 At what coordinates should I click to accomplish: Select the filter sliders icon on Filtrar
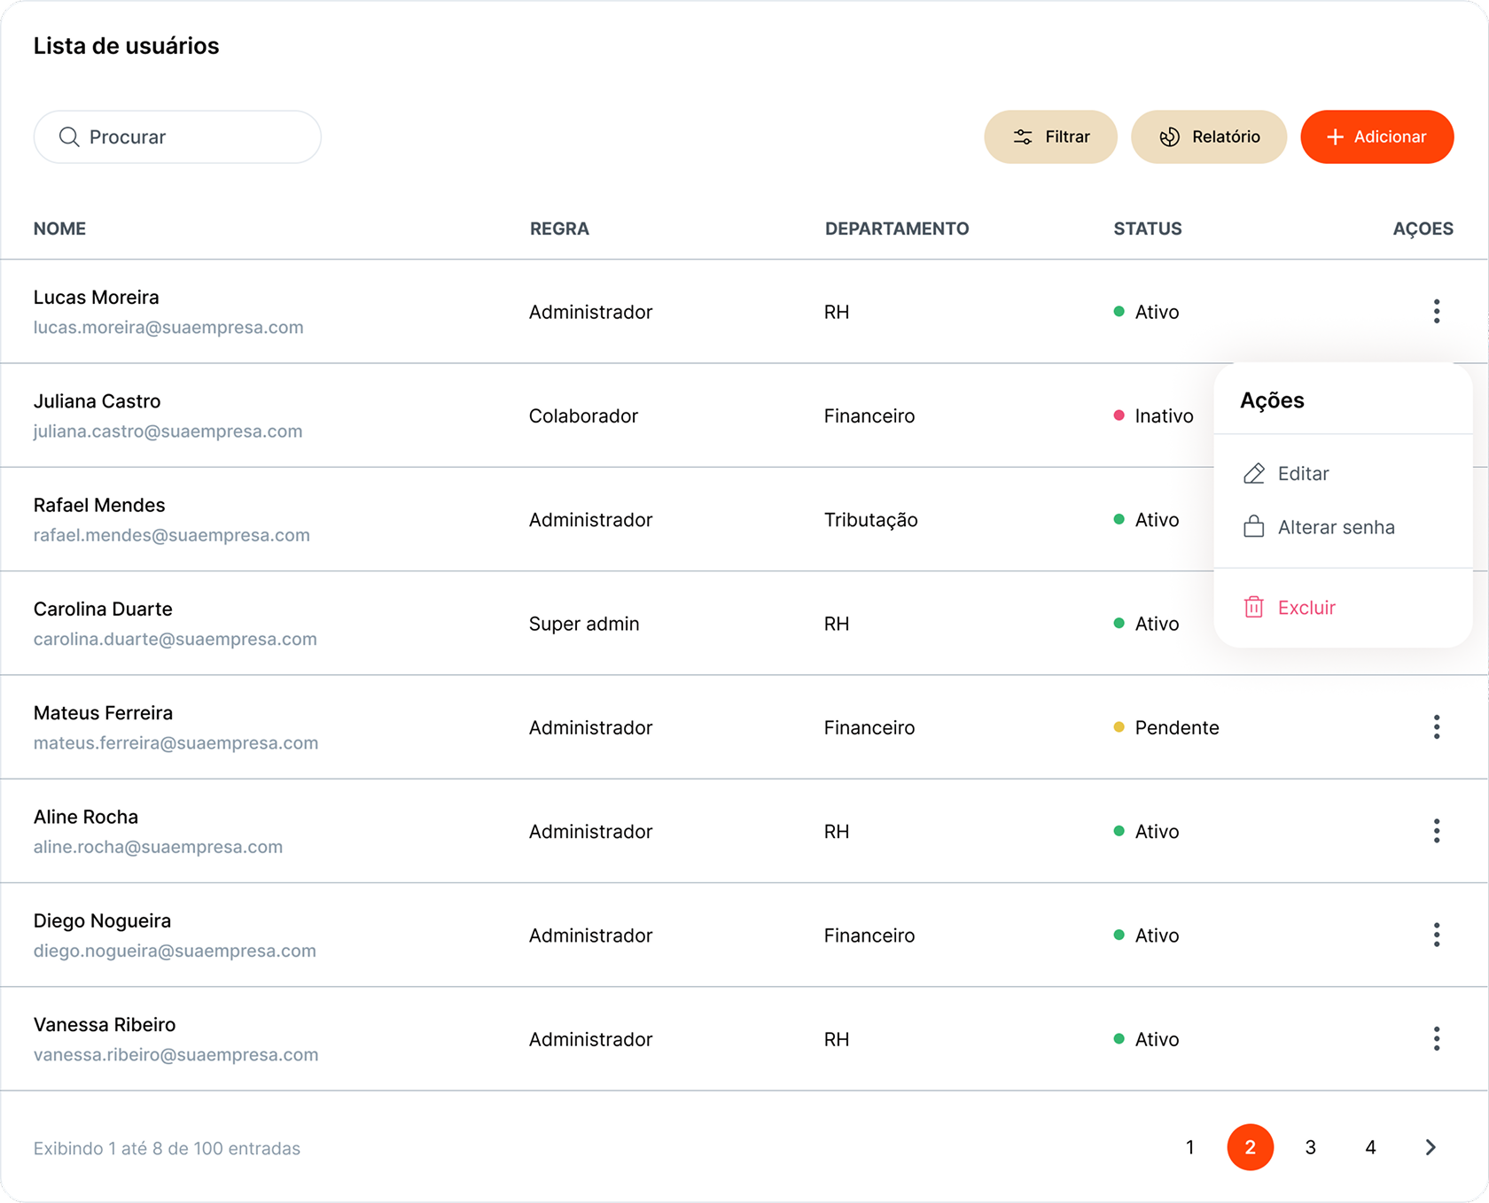(1024, 136)
